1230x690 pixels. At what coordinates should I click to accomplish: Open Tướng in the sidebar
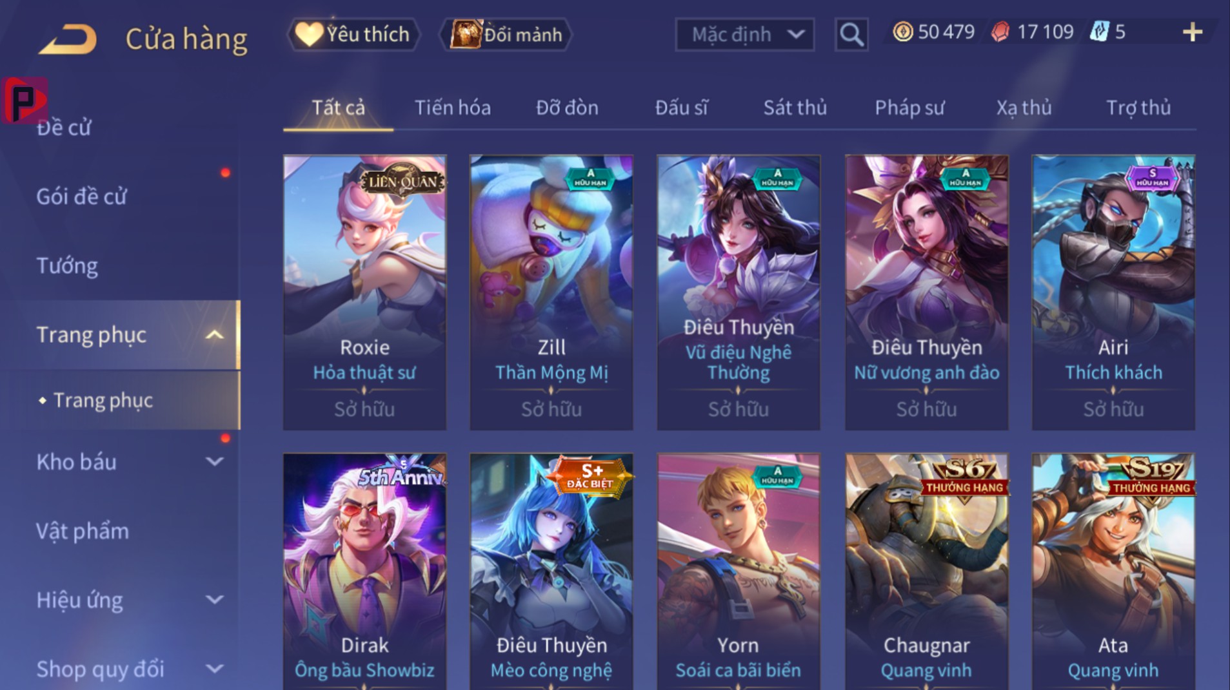(67, 265)
